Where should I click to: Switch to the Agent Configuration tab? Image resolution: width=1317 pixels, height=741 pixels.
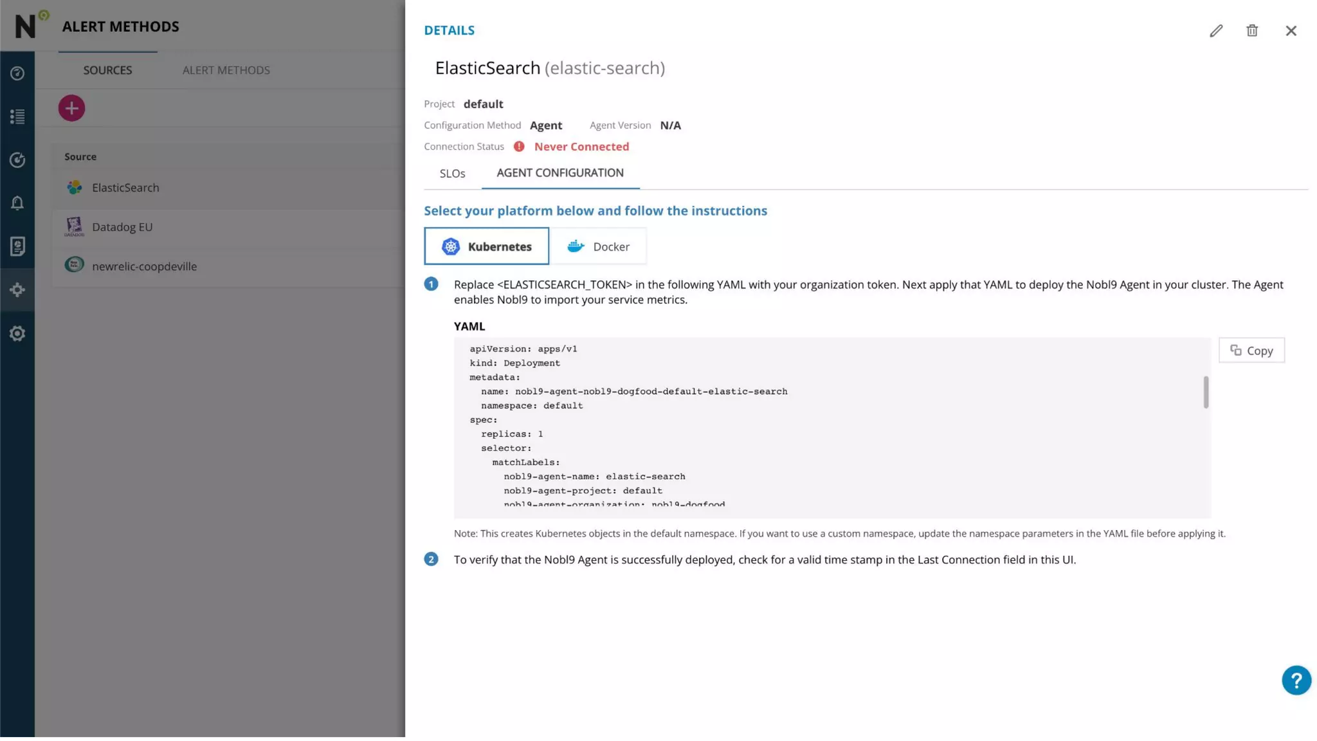pyautogui.click(x=559, y=173)
